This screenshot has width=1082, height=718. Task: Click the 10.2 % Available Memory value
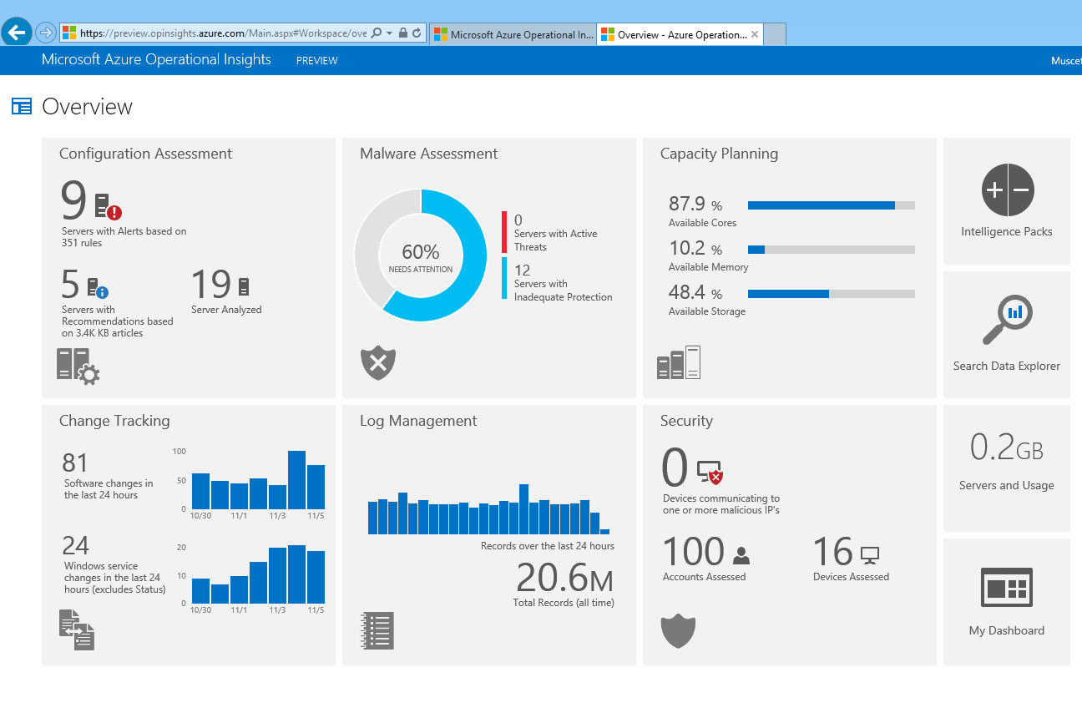(695, 248)
